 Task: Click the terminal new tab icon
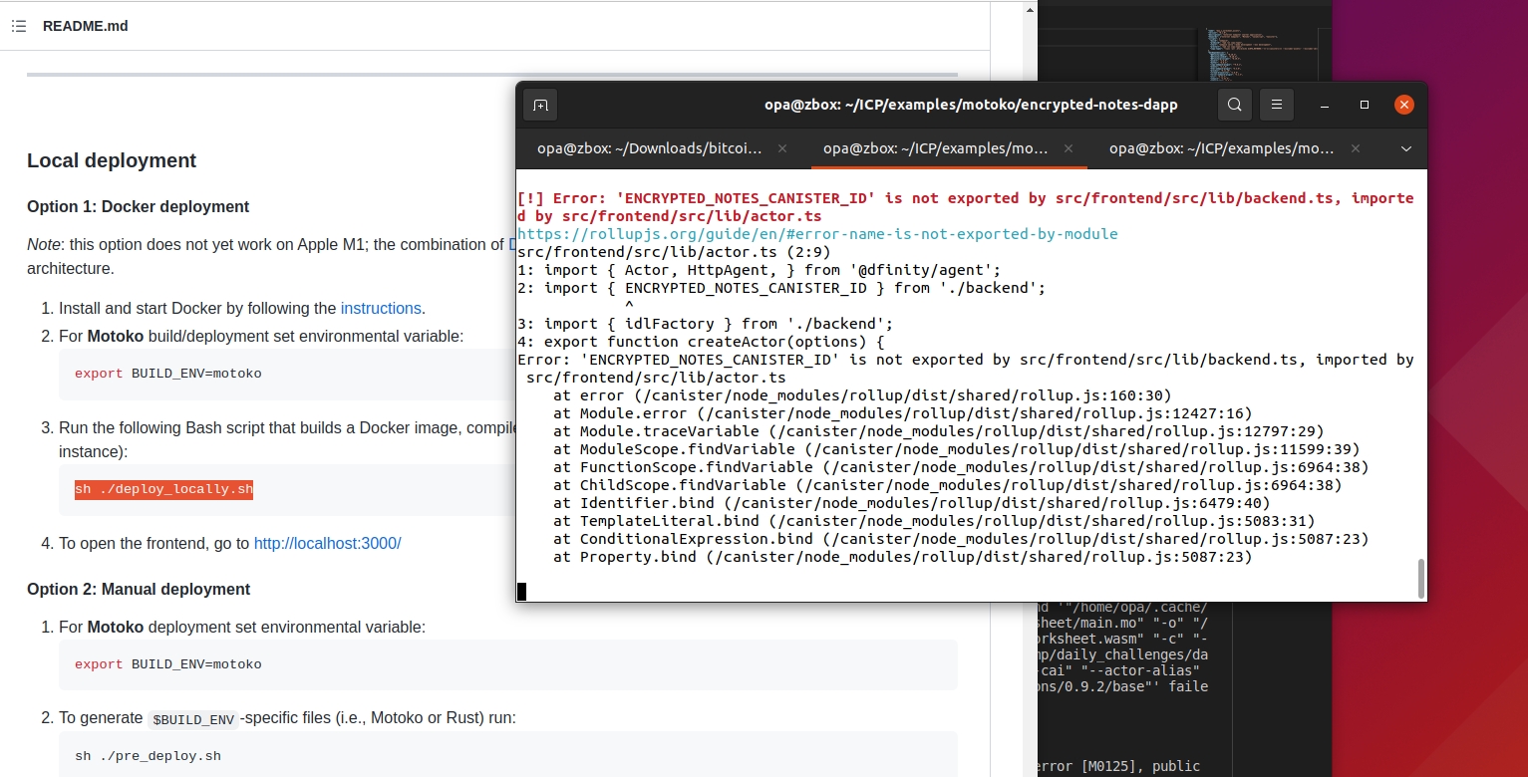click(540, 105)
